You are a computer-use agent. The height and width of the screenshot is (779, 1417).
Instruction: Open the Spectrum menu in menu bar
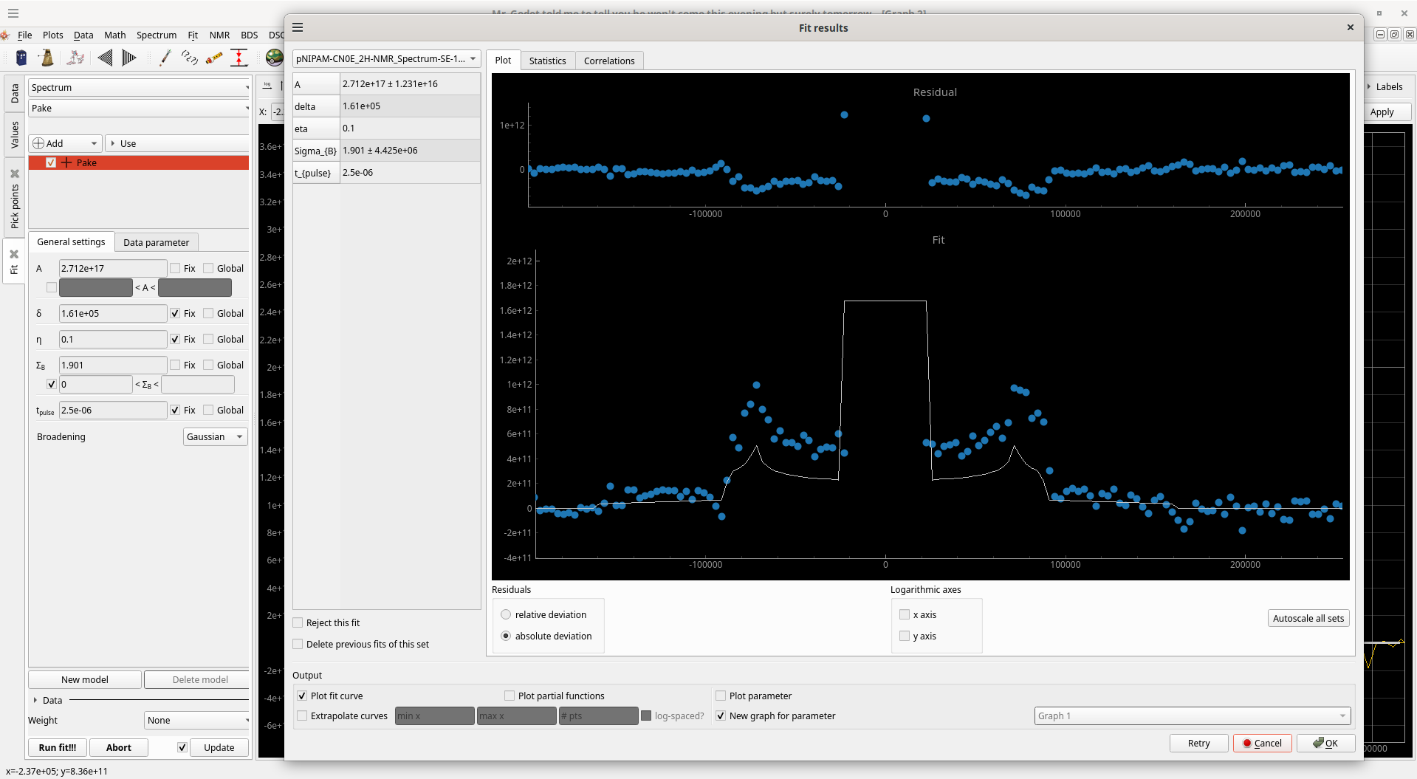pos(156,35)
